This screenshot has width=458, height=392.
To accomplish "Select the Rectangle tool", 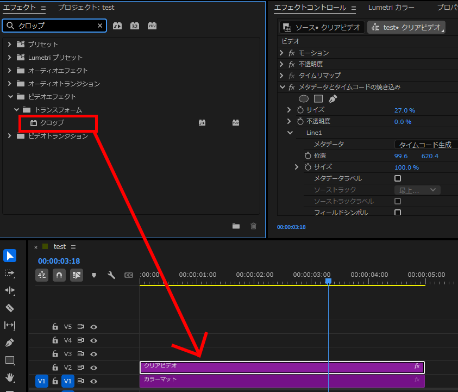I will (x=10, y=360).
